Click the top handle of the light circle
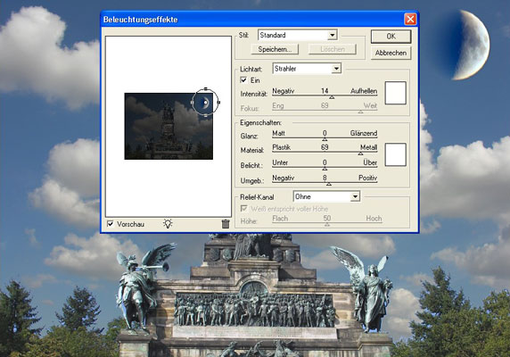The height and width of the screenshot is (357, 510). point(206,88)
